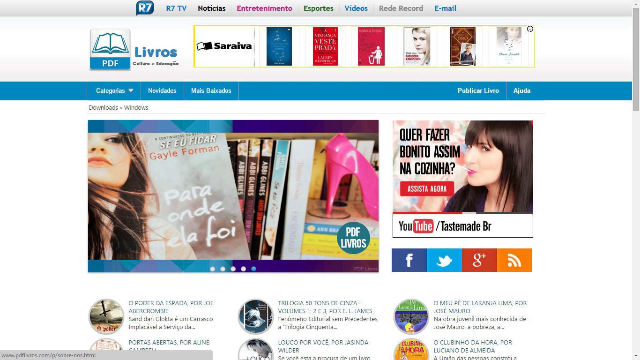Open the Ajuda menu item

tap(522, 91)
